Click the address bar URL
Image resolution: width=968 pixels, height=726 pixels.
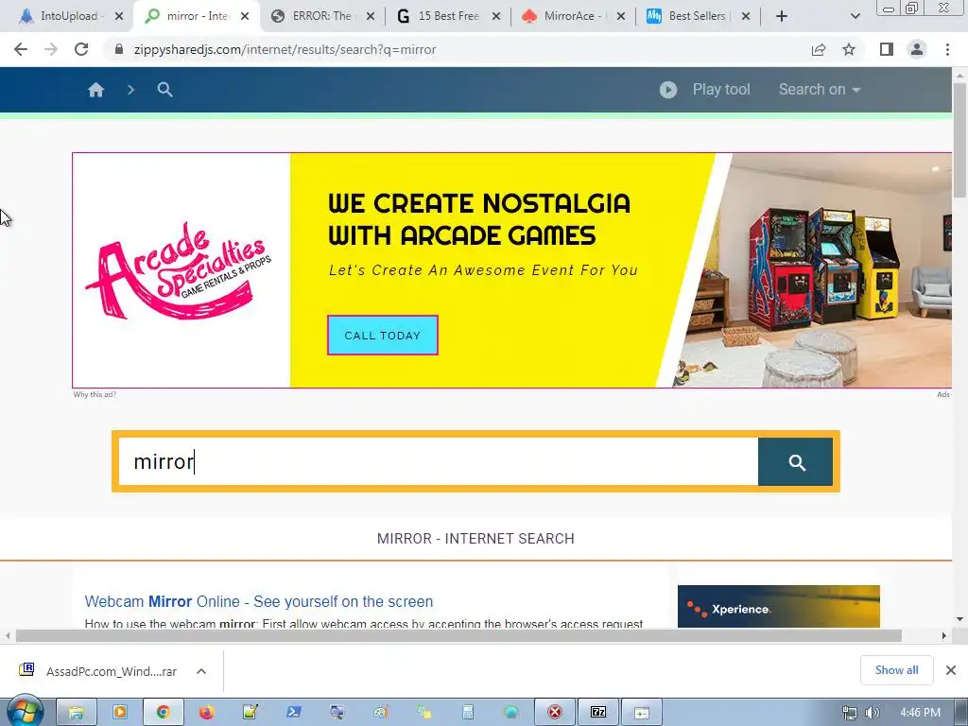click(285, 49)
